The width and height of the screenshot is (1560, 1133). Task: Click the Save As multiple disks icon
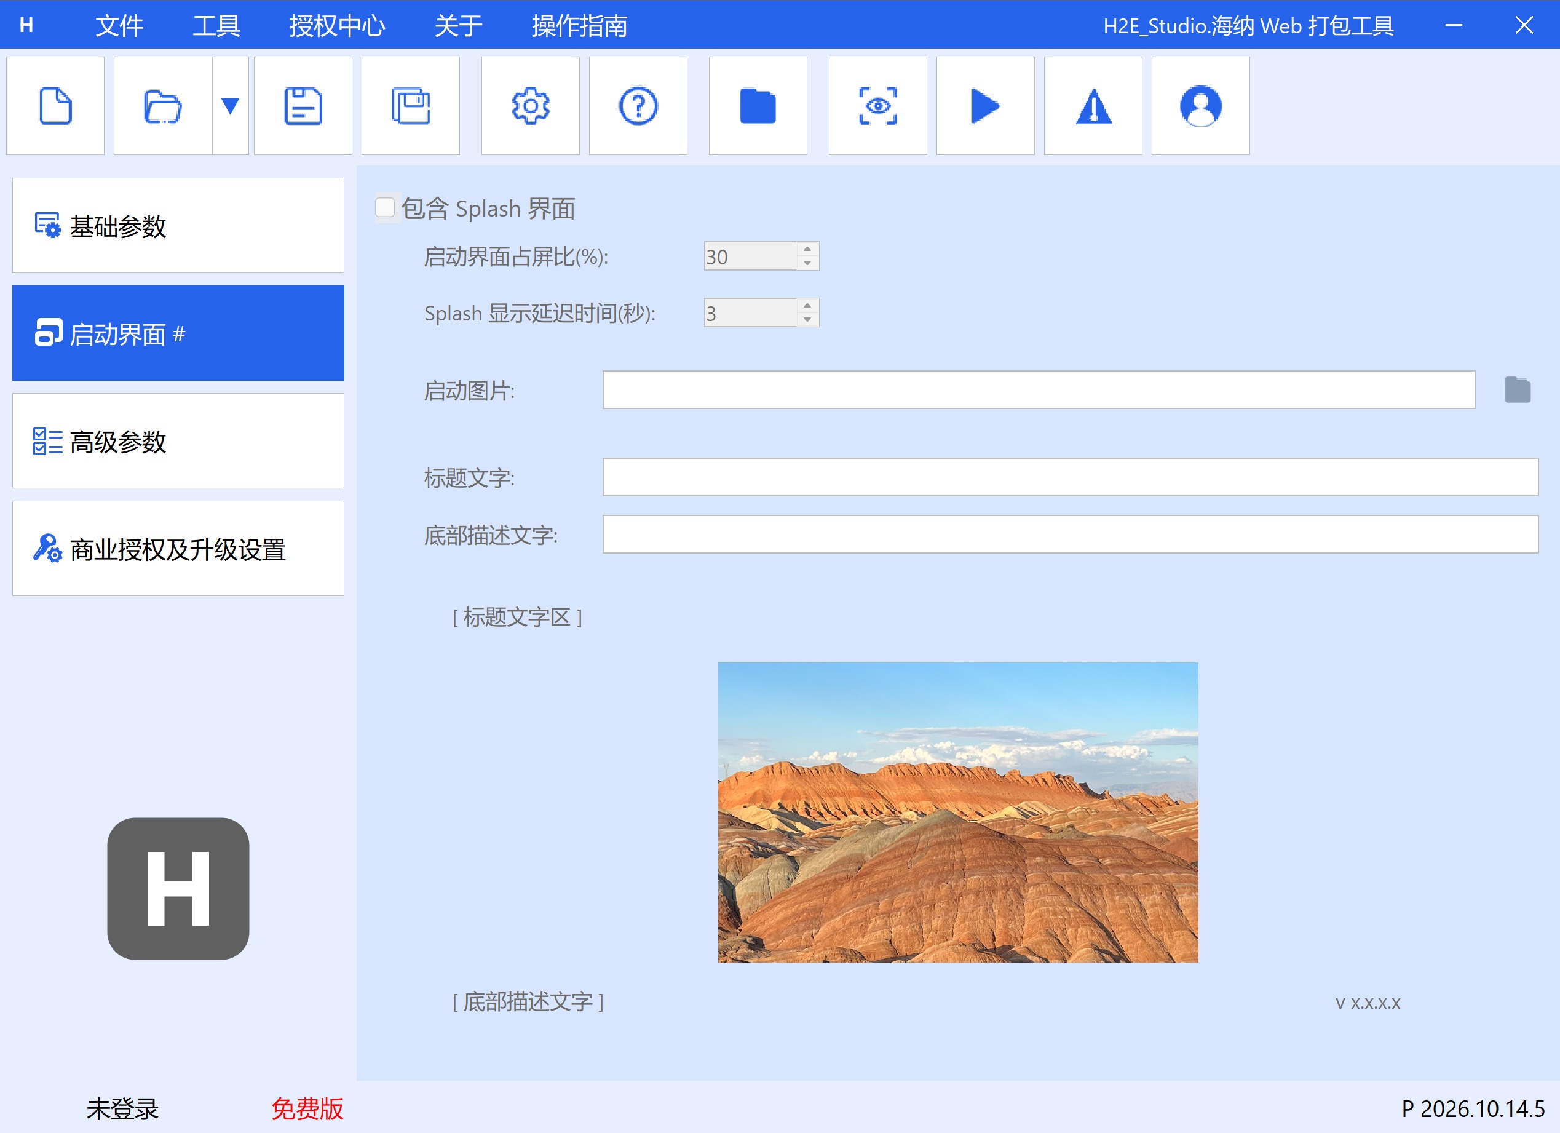click(x=411, y=106)
